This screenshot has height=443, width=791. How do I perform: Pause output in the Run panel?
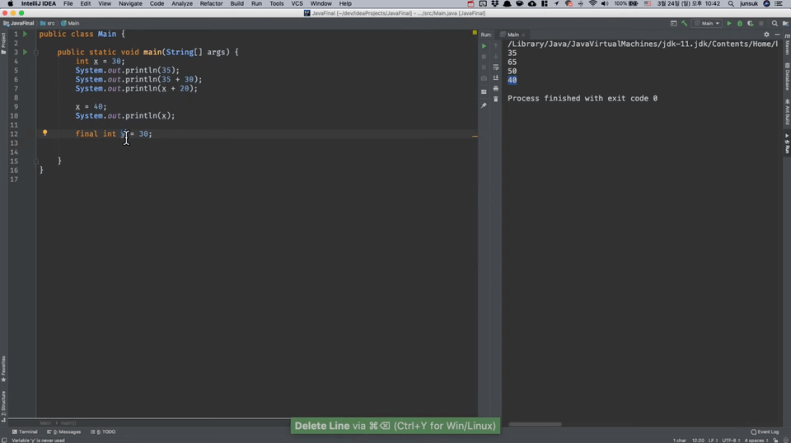coord(484,67)
